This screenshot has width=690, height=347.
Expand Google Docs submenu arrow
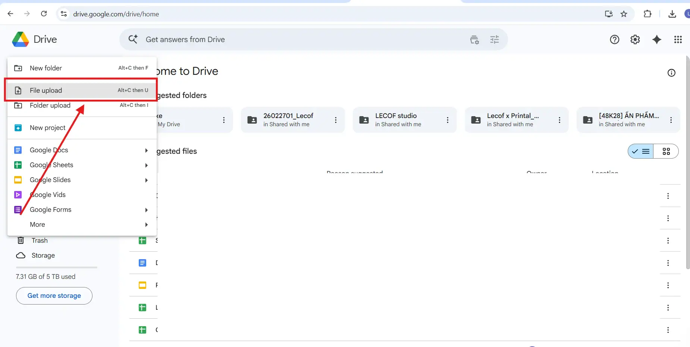(147, 150)
